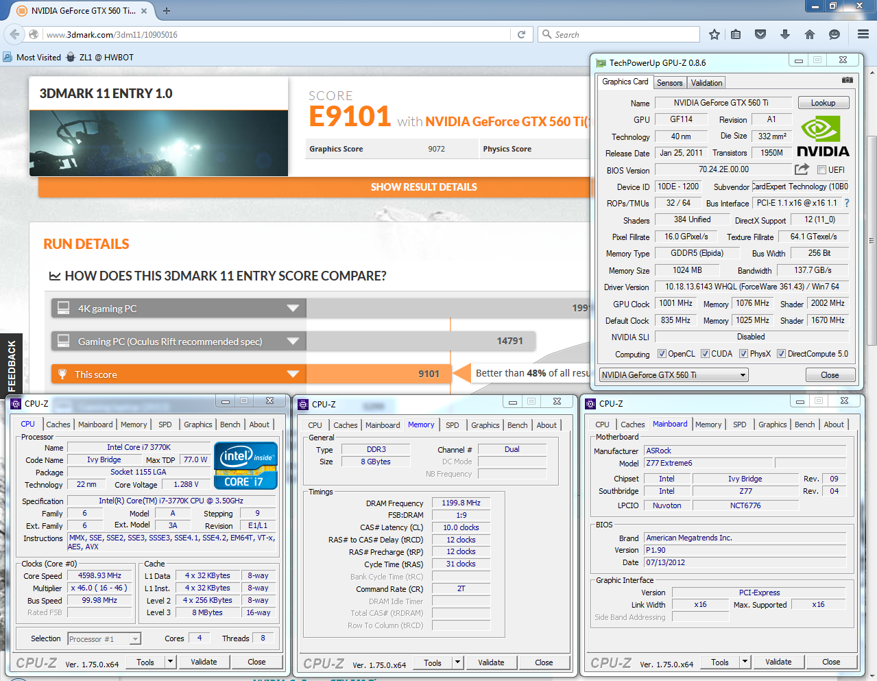This screenshot has height=681, width=877.
Task: Click Validate in right CPU-Z window
Action: [778, 662]
